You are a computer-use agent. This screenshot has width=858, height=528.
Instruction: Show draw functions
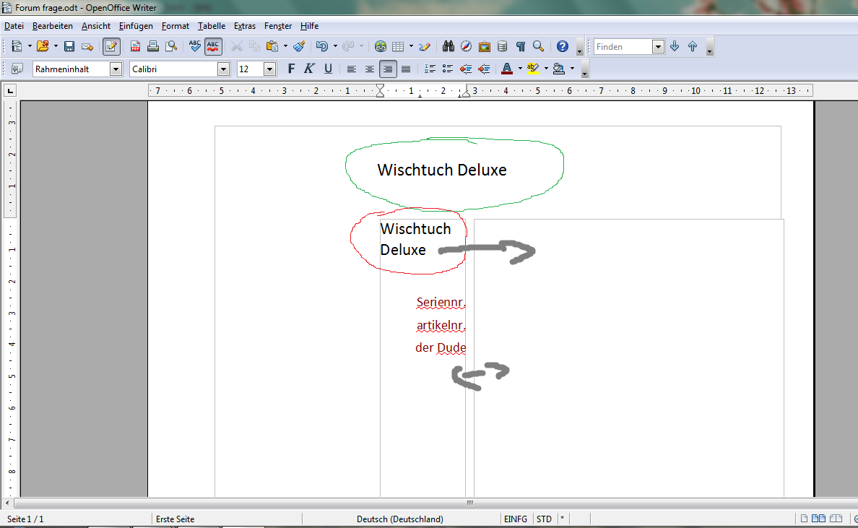pyautogui.click(x=425, y=46)
